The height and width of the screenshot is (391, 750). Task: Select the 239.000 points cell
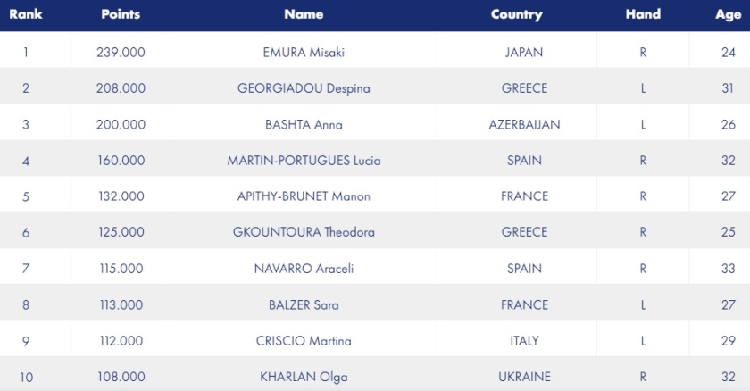(x=121, y=52)
